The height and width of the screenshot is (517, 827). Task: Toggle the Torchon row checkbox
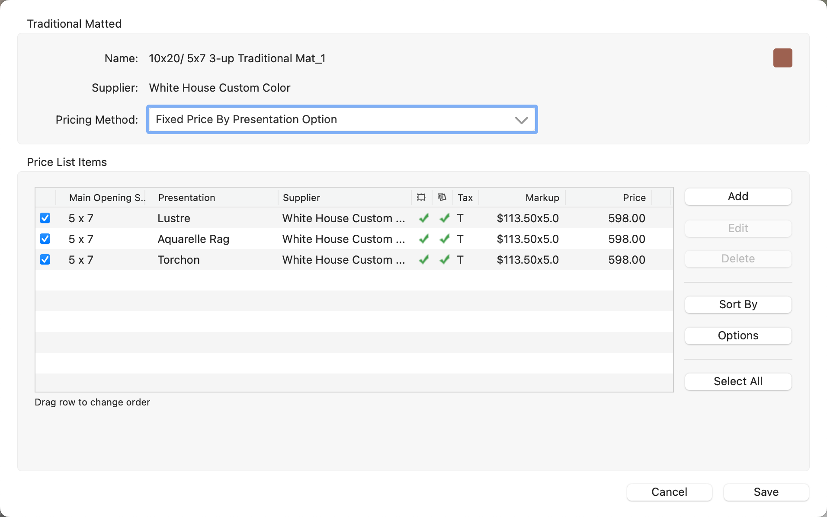pos(45,260)
